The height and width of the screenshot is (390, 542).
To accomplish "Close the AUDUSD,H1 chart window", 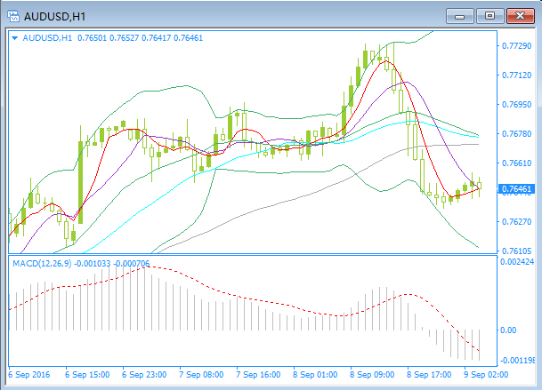I will (x=519, y=15).
